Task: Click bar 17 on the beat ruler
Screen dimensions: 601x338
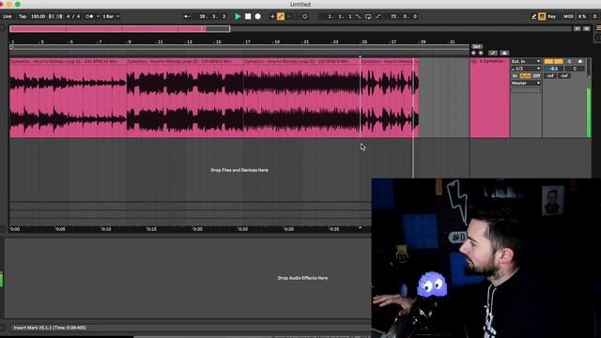Action: 248,41
